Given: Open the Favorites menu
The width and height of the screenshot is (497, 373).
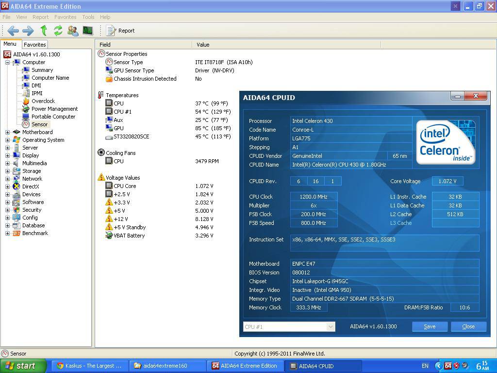Looking at the screenshot, I should pyautogui.click(x=66, y=17).
